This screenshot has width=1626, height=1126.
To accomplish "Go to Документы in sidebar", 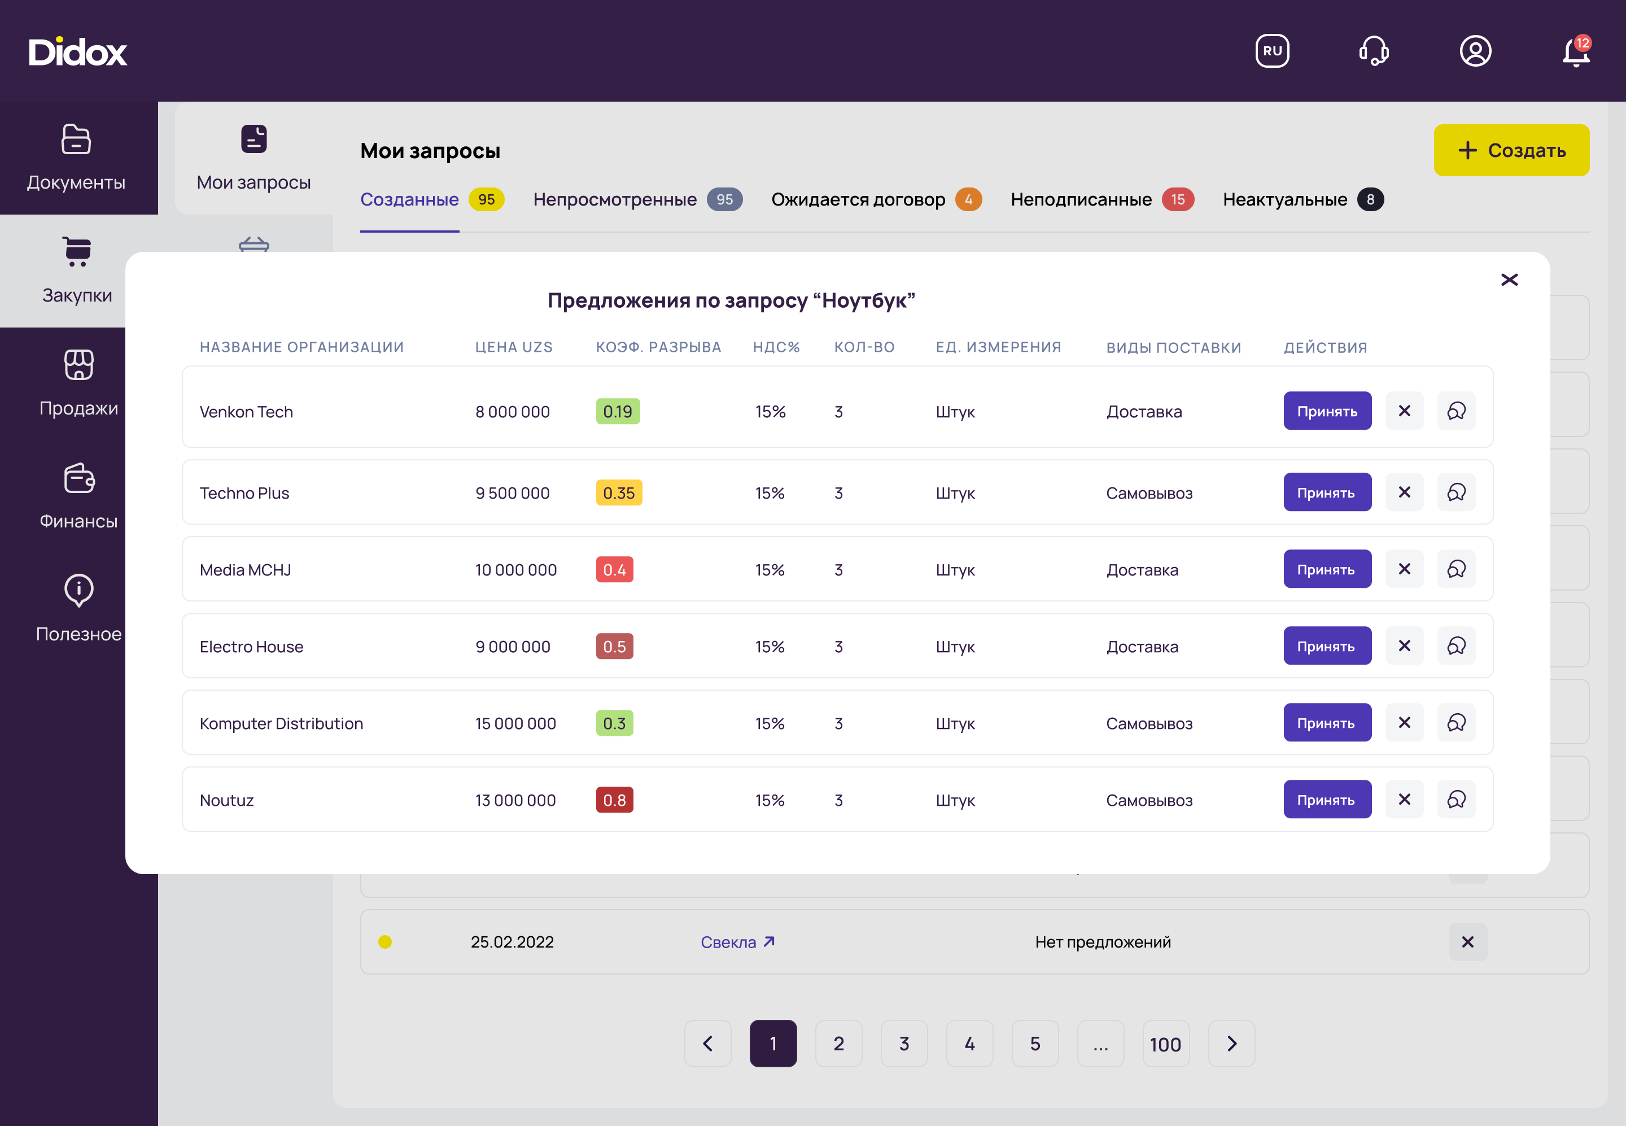I will pos(76,158).
